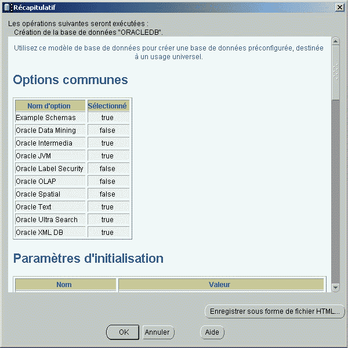This screenshot has width=348, height=348.
Task: Click the true value beside Oracle Ultra Search
Action: point(107,220)
